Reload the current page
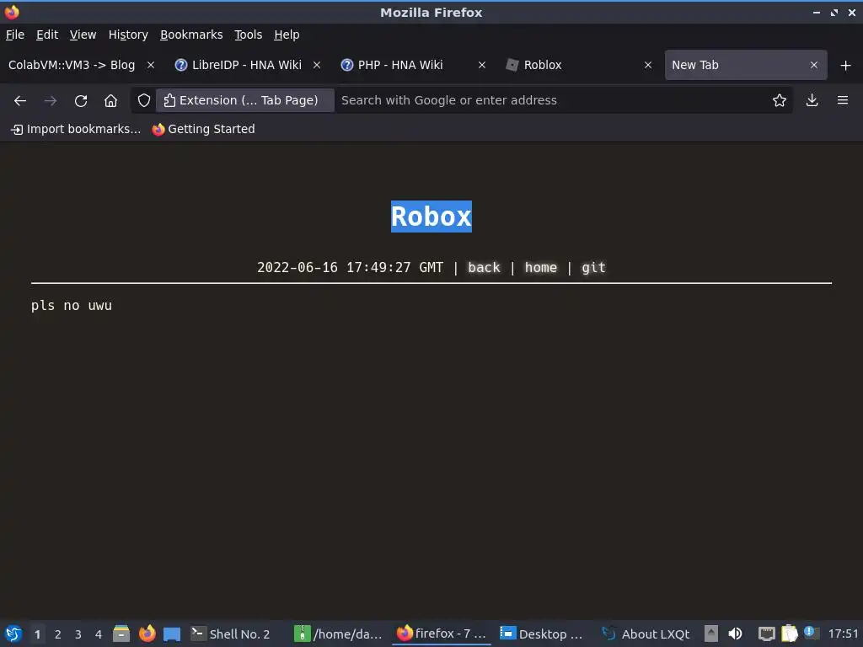This screenshot has height=647, width=863. coord(81,101)
